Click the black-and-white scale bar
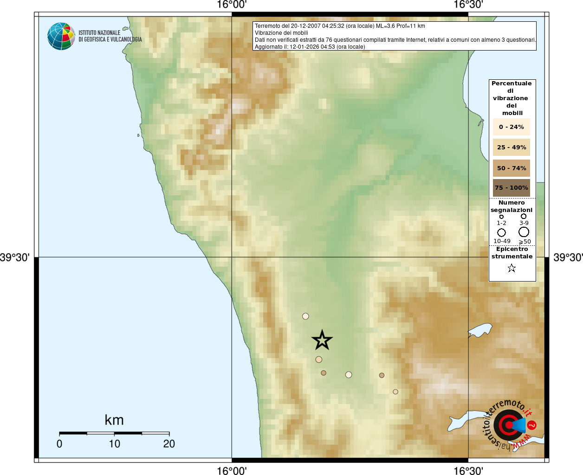The width and height of the screenshot is (583, 475). (114, 433)
